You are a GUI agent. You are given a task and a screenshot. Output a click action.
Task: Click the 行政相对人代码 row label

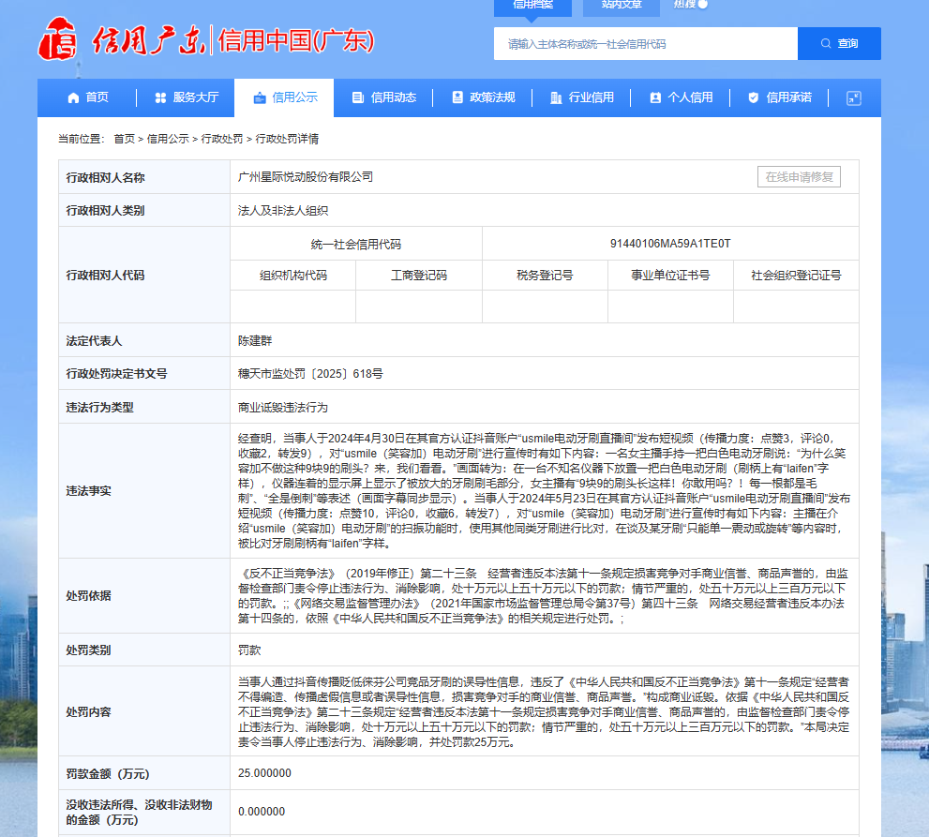click(105, 276)
